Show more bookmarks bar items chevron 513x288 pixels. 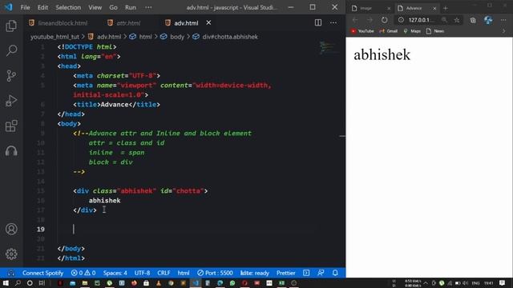[x=504, y=31]
